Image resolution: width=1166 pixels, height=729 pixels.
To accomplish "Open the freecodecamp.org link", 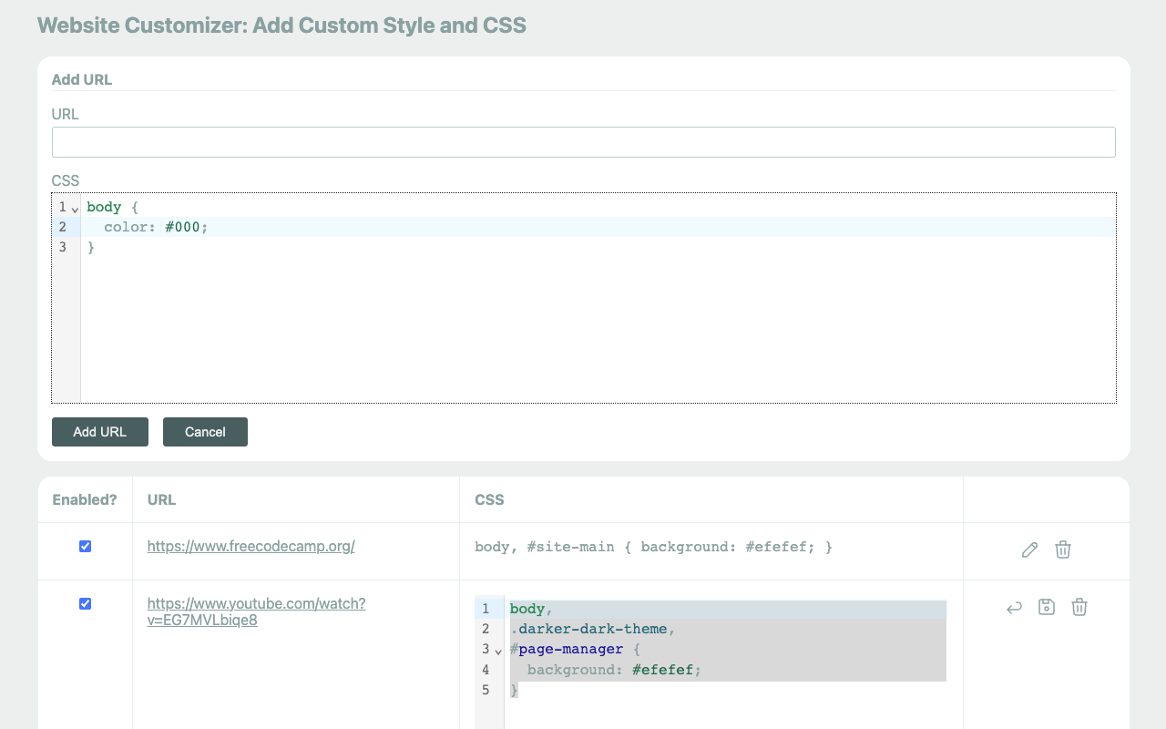I will click(251, 547).
